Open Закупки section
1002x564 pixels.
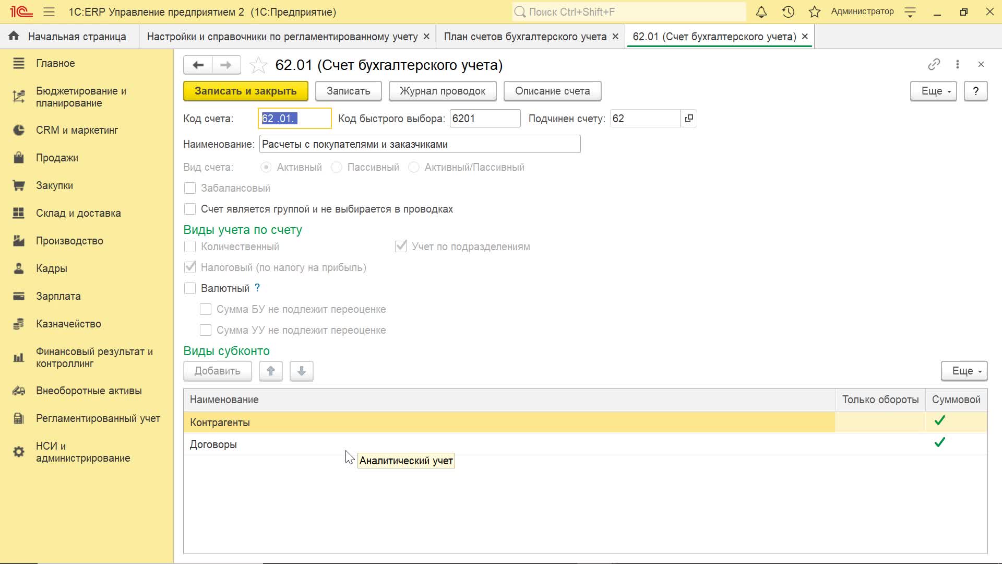point(54,185)
